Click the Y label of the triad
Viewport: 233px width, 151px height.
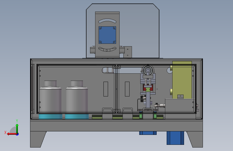17,121
